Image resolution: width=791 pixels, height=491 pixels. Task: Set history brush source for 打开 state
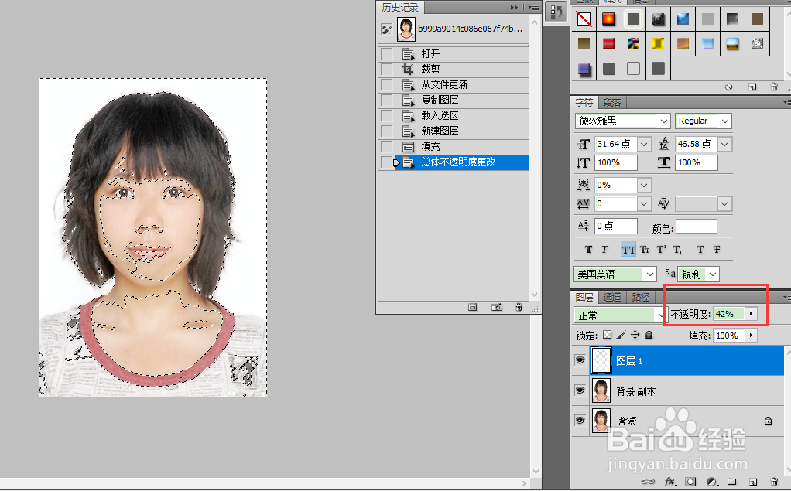(387, 53)
